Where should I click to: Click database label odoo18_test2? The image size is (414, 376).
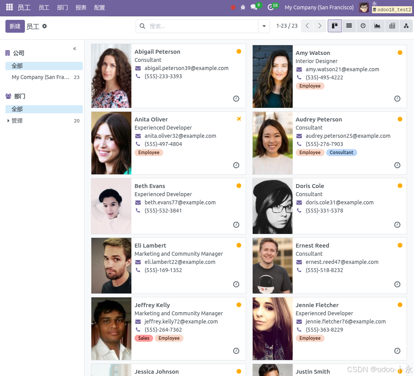pos(392,10)
